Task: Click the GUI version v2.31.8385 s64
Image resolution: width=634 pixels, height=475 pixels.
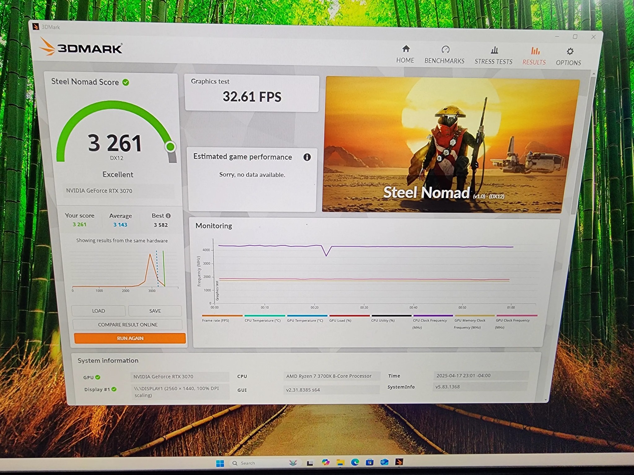Action: 332,390
